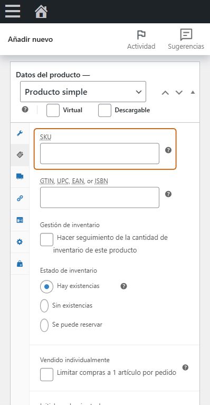Image resolution: width=210 pixels, height=405 pixels.
Task: Click the GTIN, UPC, EAN input field
Action: coord(100,197)
